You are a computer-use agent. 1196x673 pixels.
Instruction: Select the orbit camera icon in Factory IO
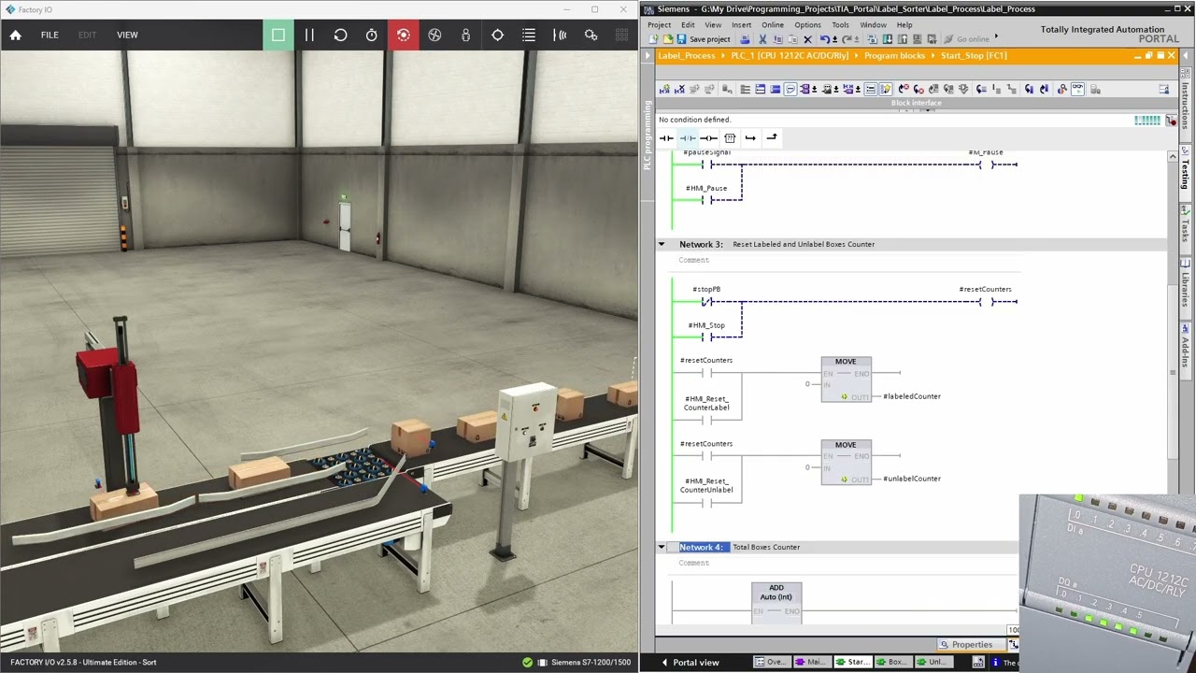(x=434, y=35)
